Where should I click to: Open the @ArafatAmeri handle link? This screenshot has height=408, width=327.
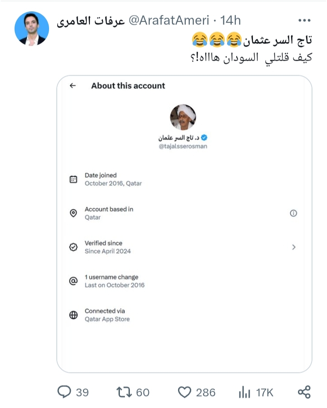[169, 21]
